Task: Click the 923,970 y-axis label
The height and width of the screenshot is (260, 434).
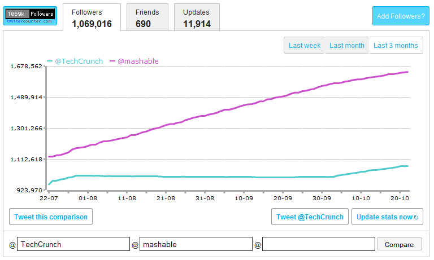Action: [x=29, y=190]
